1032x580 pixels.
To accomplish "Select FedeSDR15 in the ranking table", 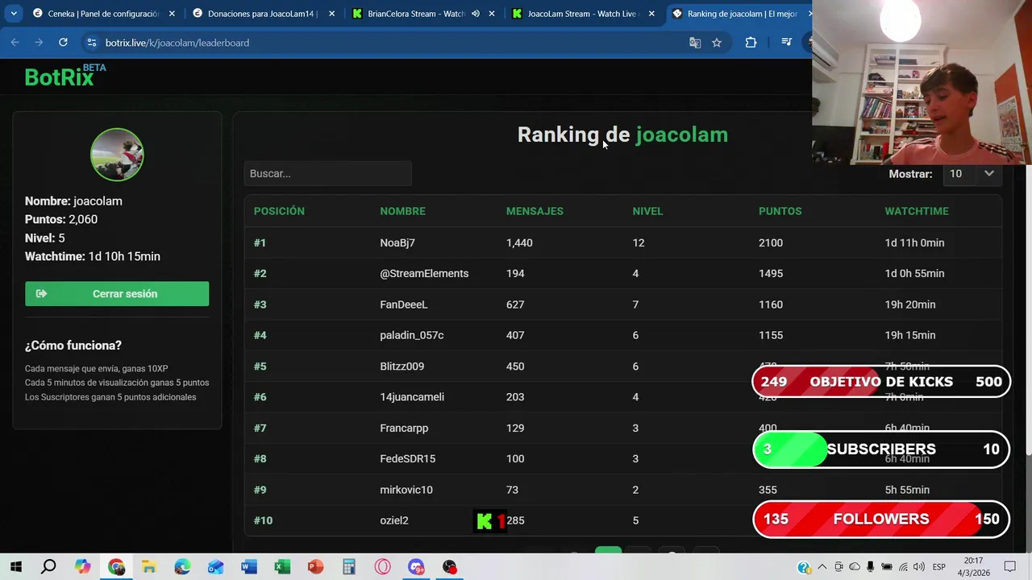I will [x=407, y=458].
